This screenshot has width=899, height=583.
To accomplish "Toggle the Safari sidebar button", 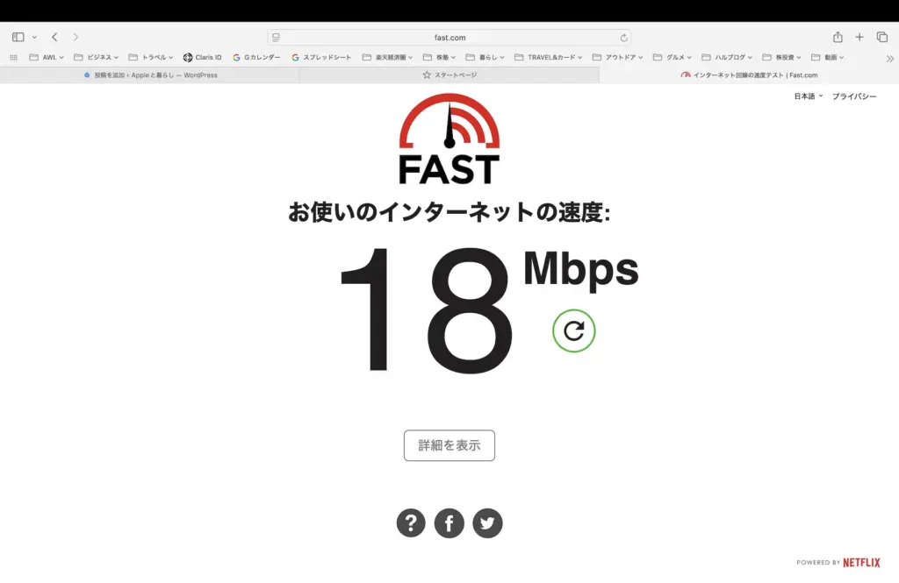I will pyautogui.click(x=18, y=37).
